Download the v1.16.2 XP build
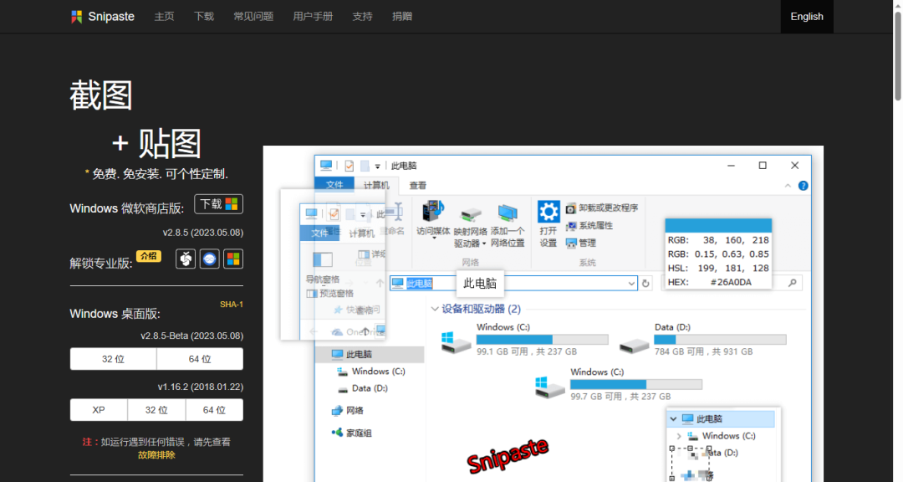 click(x=99, y=410)
